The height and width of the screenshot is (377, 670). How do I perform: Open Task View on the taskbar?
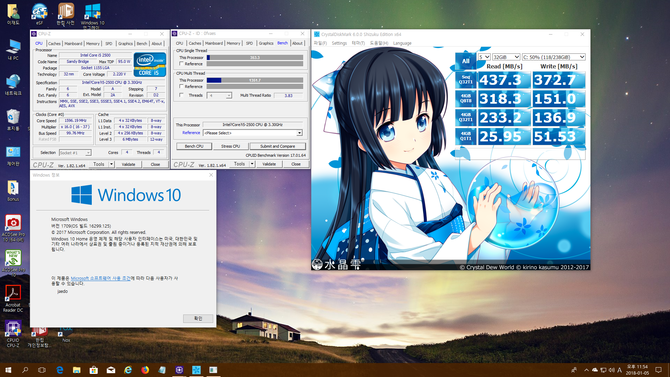point(42,370)
